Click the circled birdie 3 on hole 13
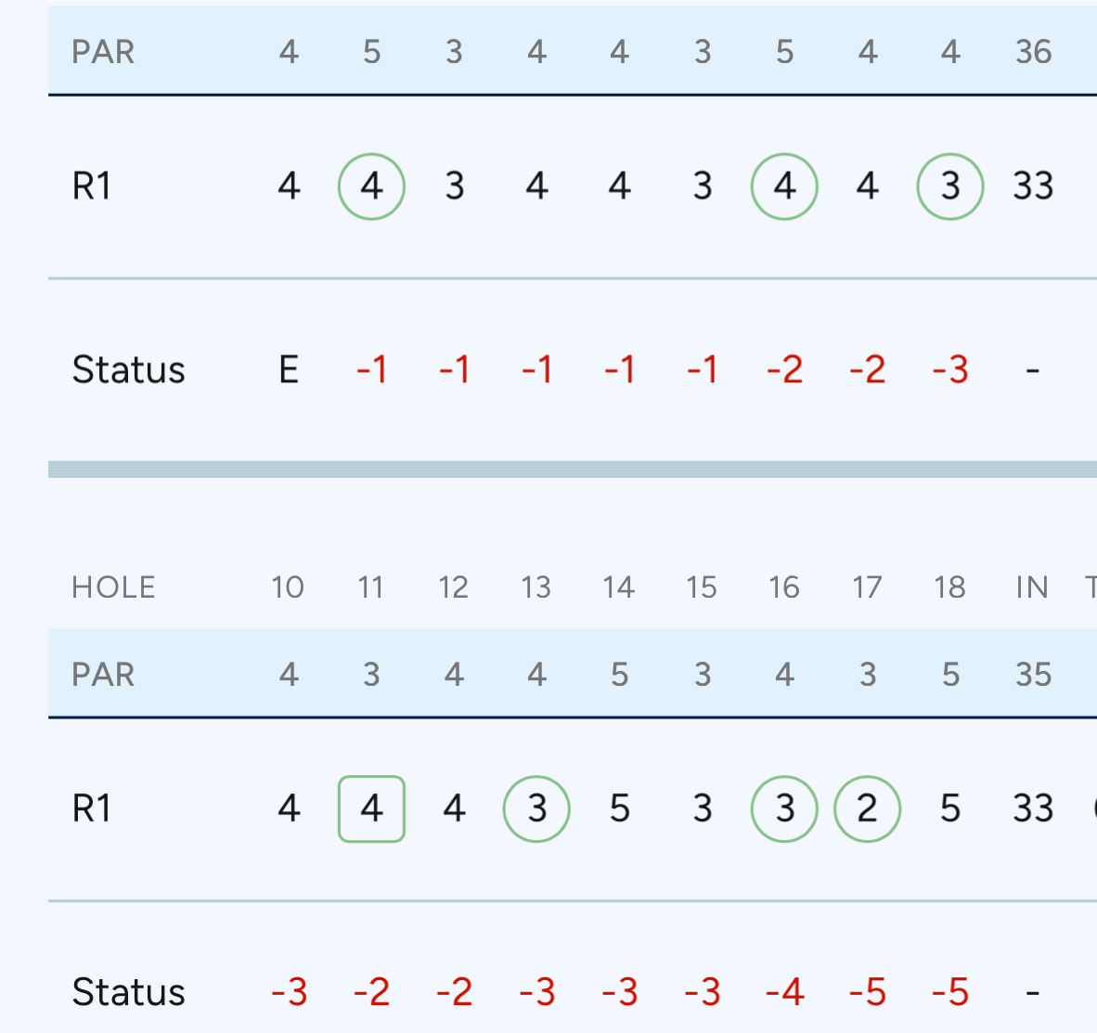The image size is (1097, 1033). click(x=536, y=808)
